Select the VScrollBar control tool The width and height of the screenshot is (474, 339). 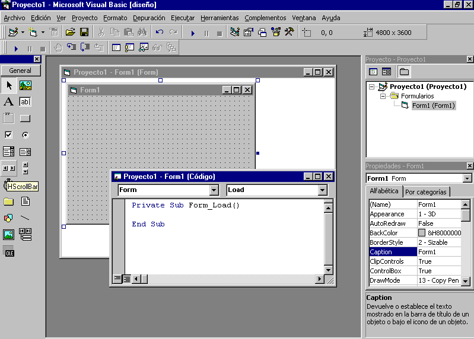26,168
